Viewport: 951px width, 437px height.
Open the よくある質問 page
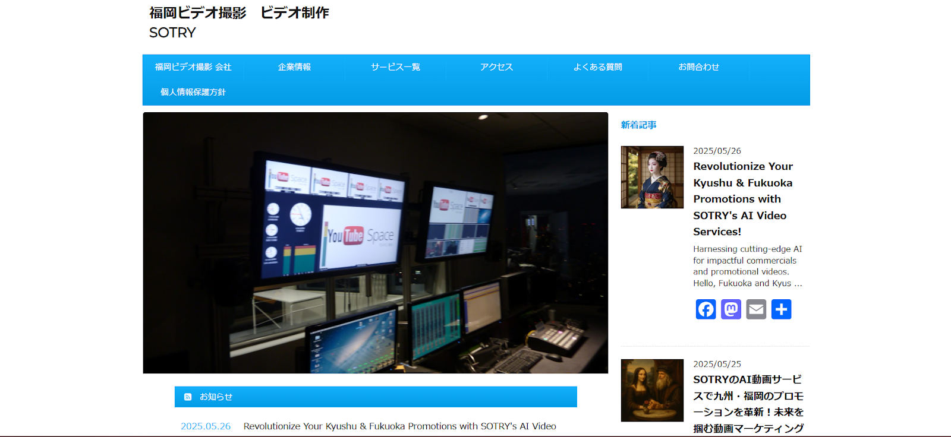tap(597, 67)
